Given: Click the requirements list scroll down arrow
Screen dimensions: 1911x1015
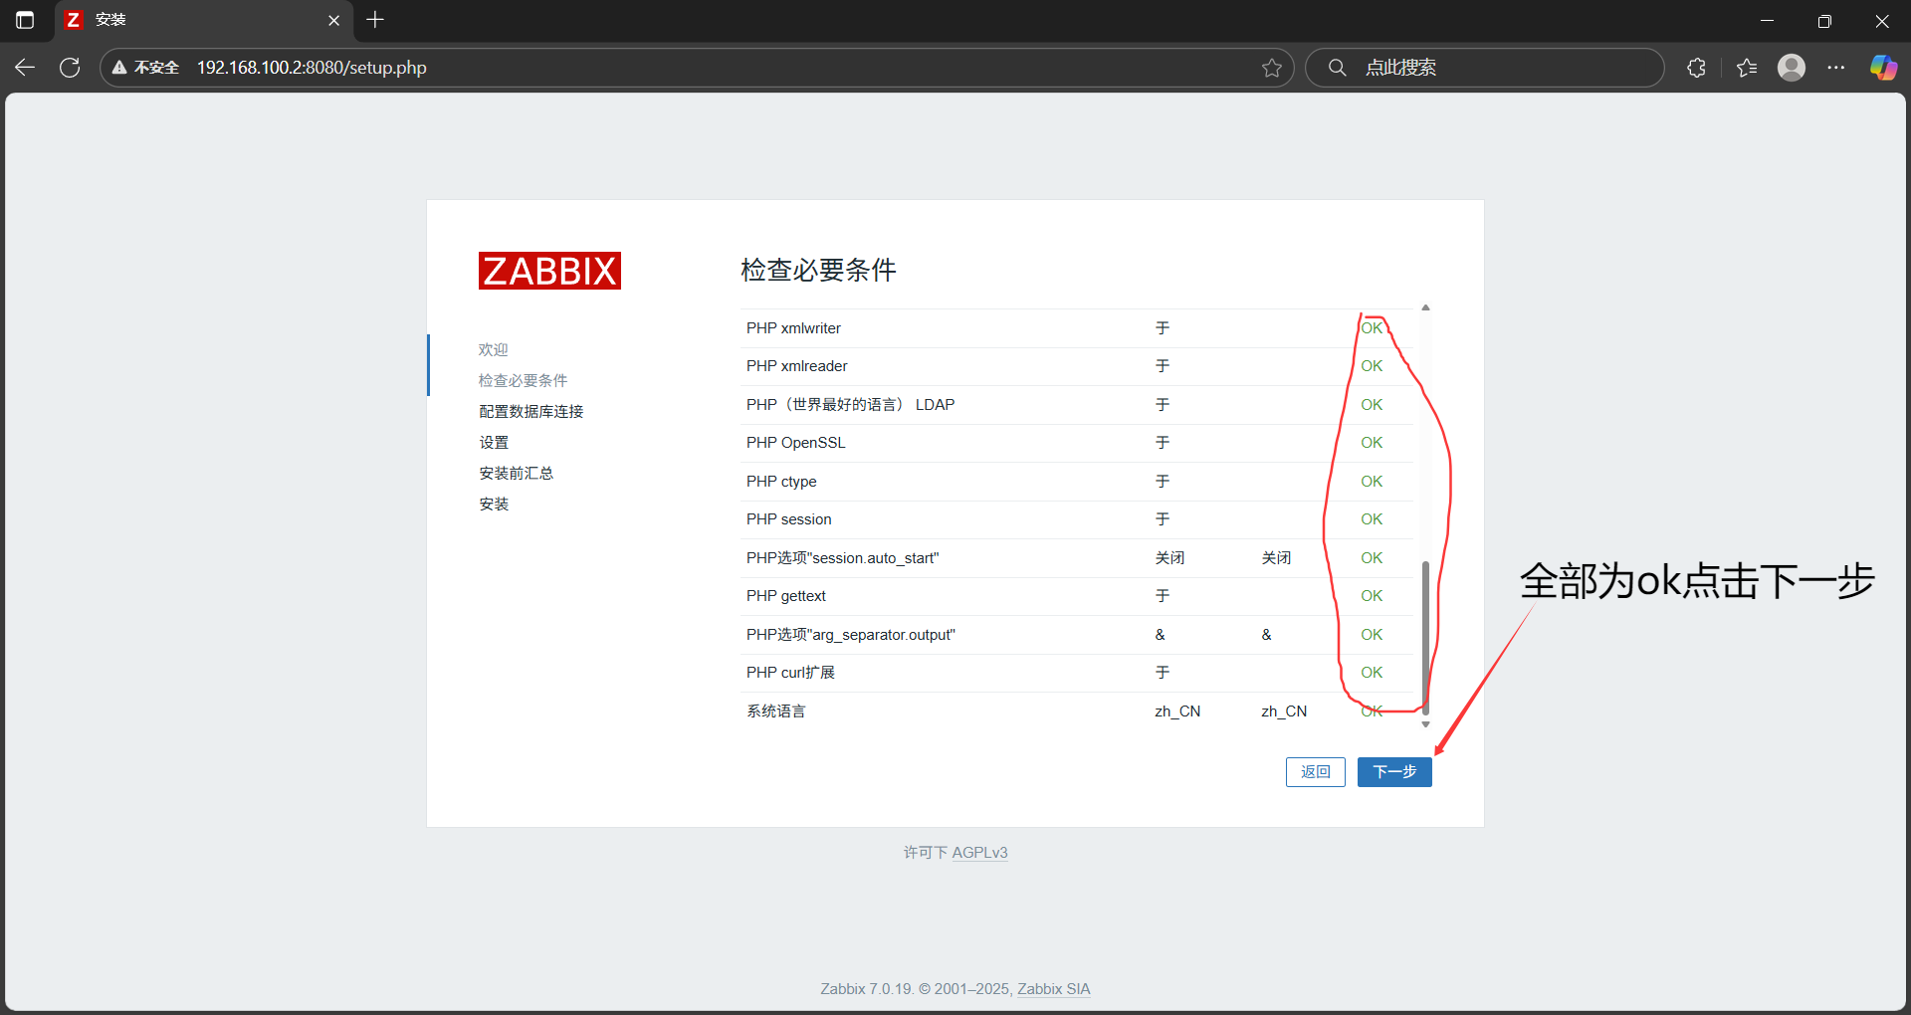Looking at the screenshot, I should coord(1425,724).
